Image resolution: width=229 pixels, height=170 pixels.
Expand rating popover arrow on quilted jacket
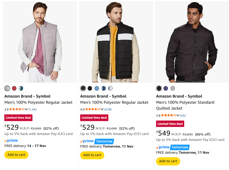pos(178,115)
